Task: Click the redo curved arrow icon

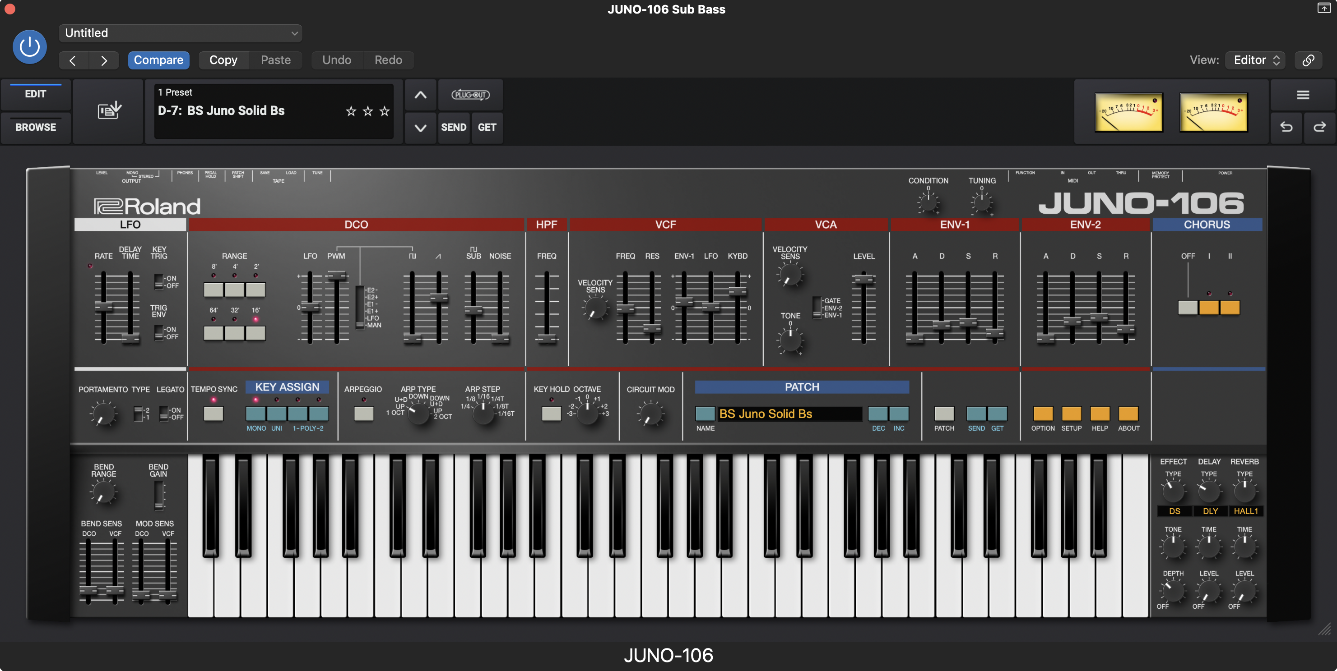Action: 1319,127
